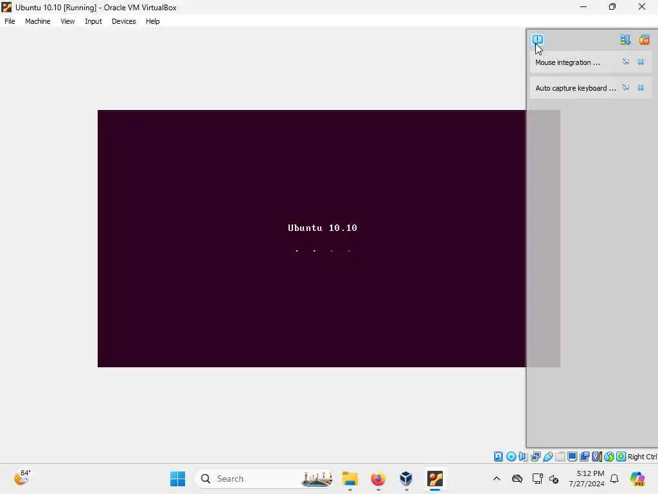Click the recording status icon

point(584,457)
